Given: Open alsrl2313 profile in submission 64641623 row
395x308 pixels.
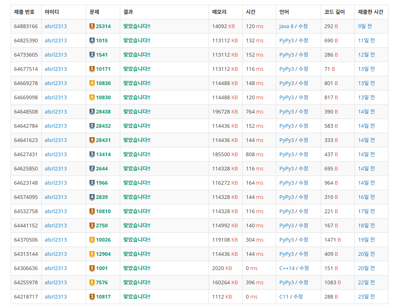Looking at the screenshot, I should [56, 140].
